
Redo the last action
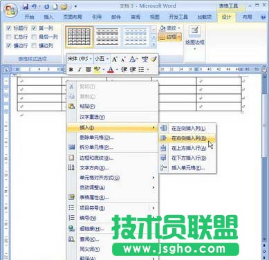tap(46, 6)
